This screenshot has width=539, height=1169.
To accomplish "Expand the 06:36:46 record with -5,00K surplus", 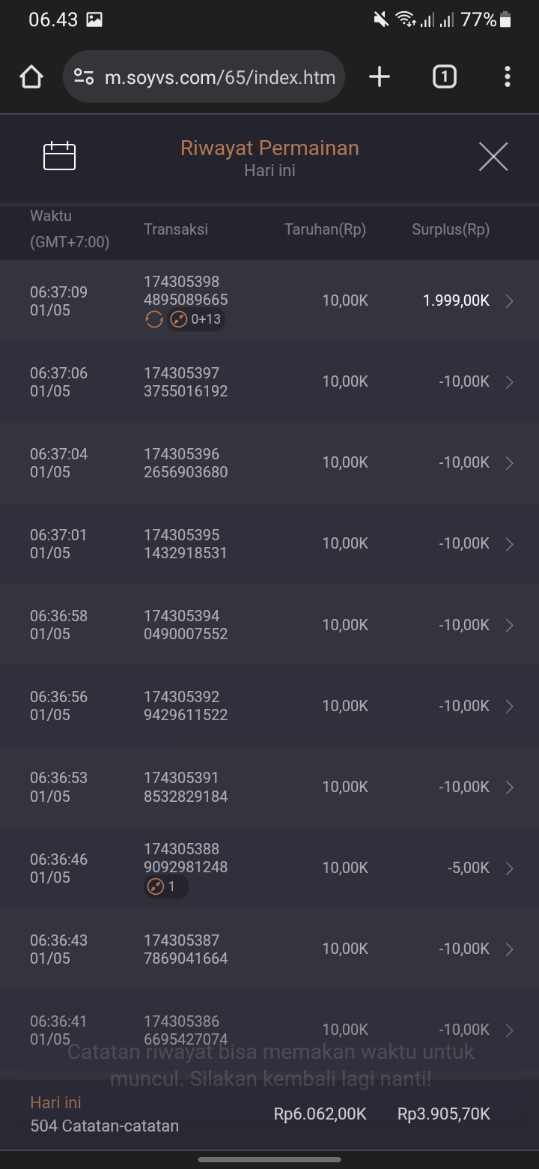I will [x=510, y=868].
